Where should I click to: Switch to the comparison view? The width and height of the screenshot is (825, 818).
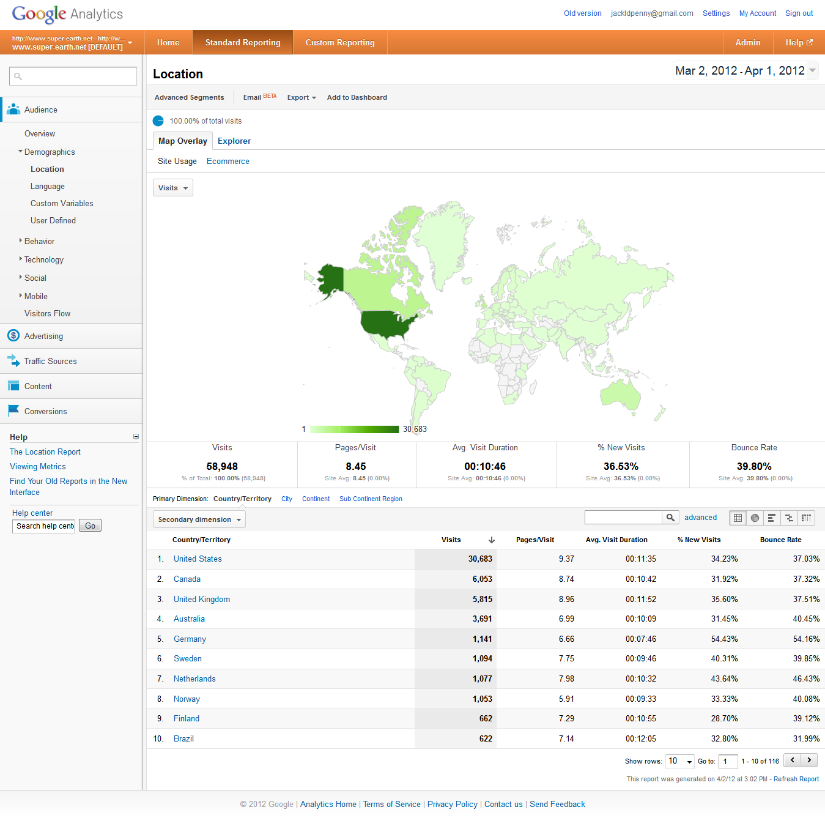click(789, 518)
